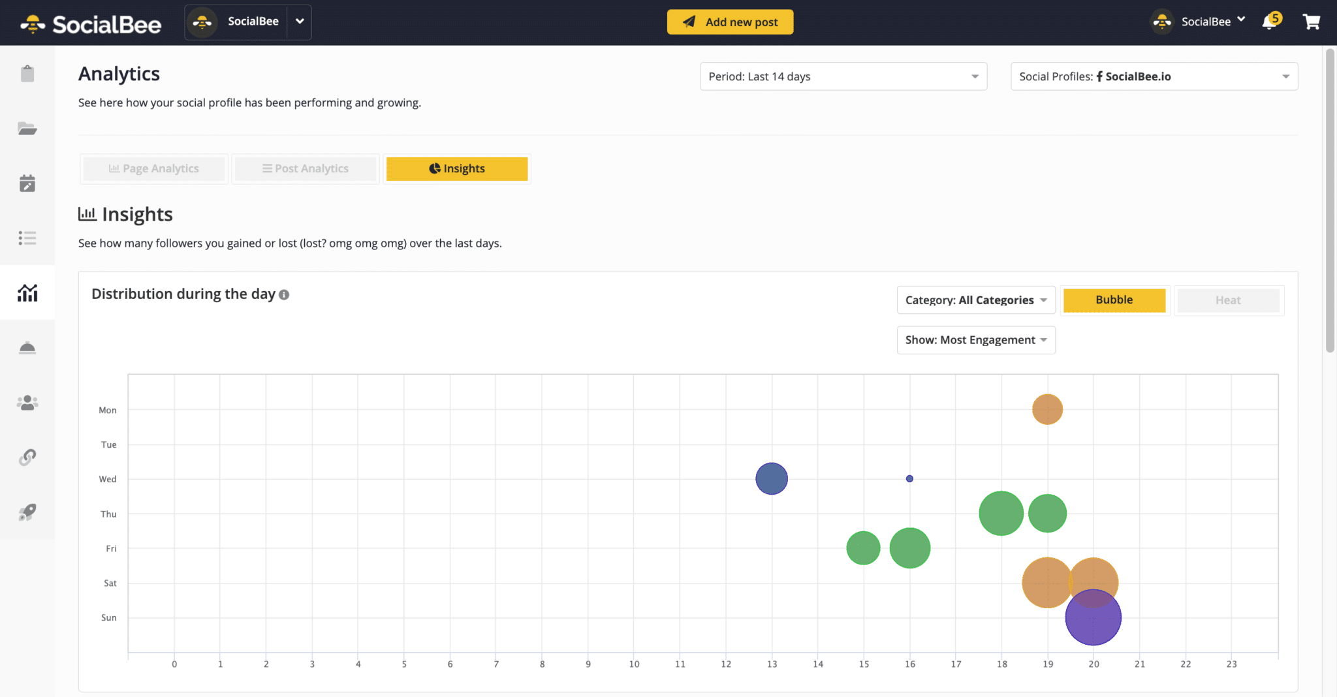Click the concierge bell icon in the sidebar
The image size is (1337, 697).
[27, 348]
